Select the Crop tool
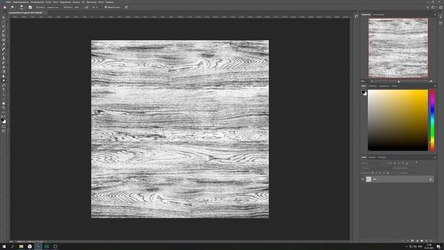The image size is (444, 250). click(x=3, y=35)
